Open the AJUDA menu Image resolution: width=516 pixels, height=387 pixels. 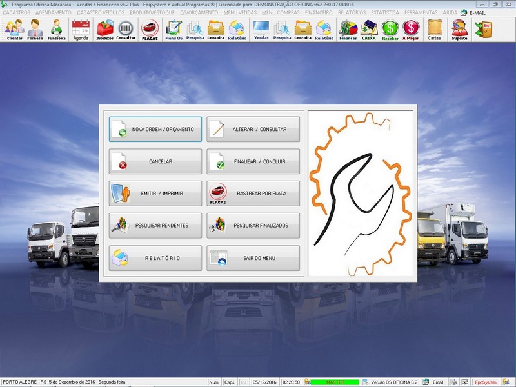click(x=450, y=12)
